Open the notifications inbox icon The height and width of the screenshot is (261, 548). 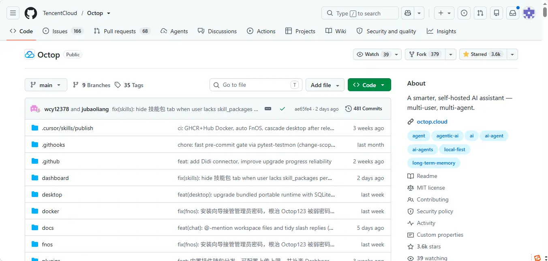pos(513,13)
